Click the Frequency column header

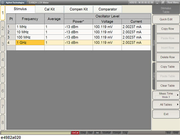[30, 19]
